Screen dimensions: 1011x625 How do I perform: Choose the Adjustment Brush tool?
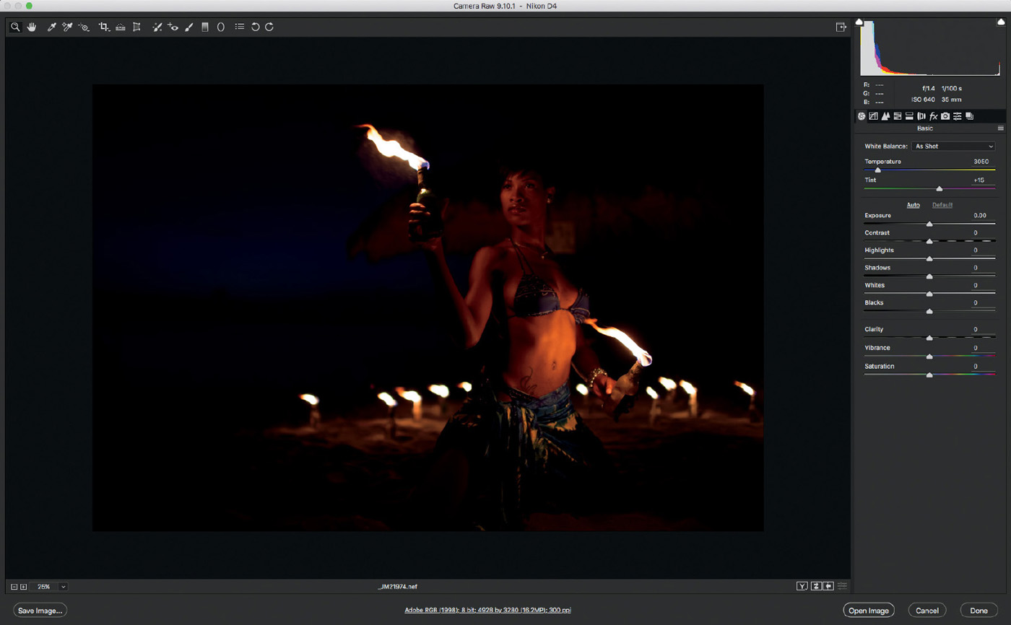point(188,27)
